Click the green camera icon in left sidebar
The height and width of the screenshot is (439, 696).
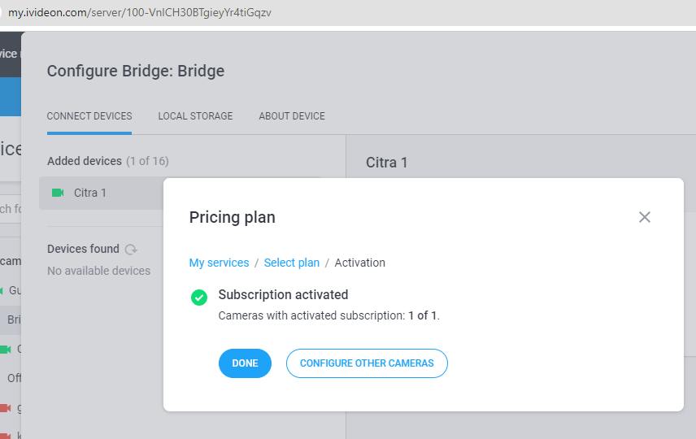[5, 350]
